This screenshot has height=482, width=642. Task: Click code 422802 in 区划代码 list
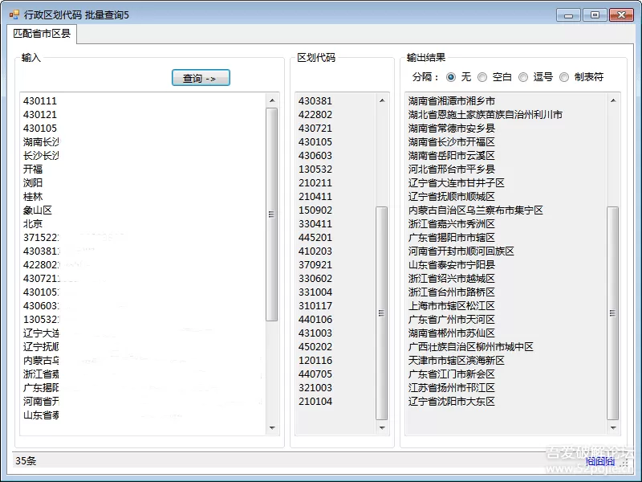coord(315,115)
